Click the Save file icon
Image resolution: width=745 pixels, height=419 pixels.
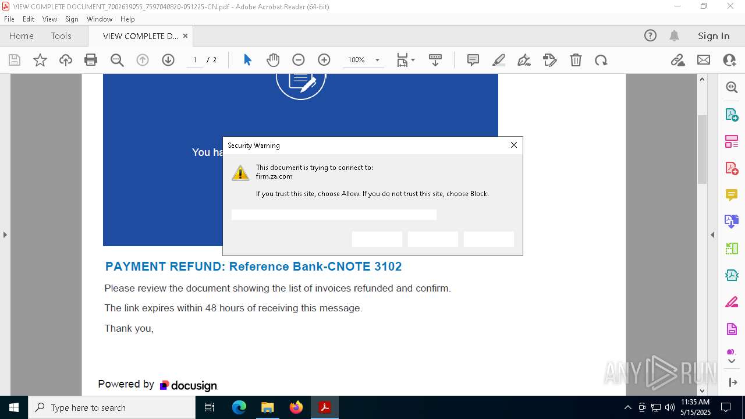15,60
